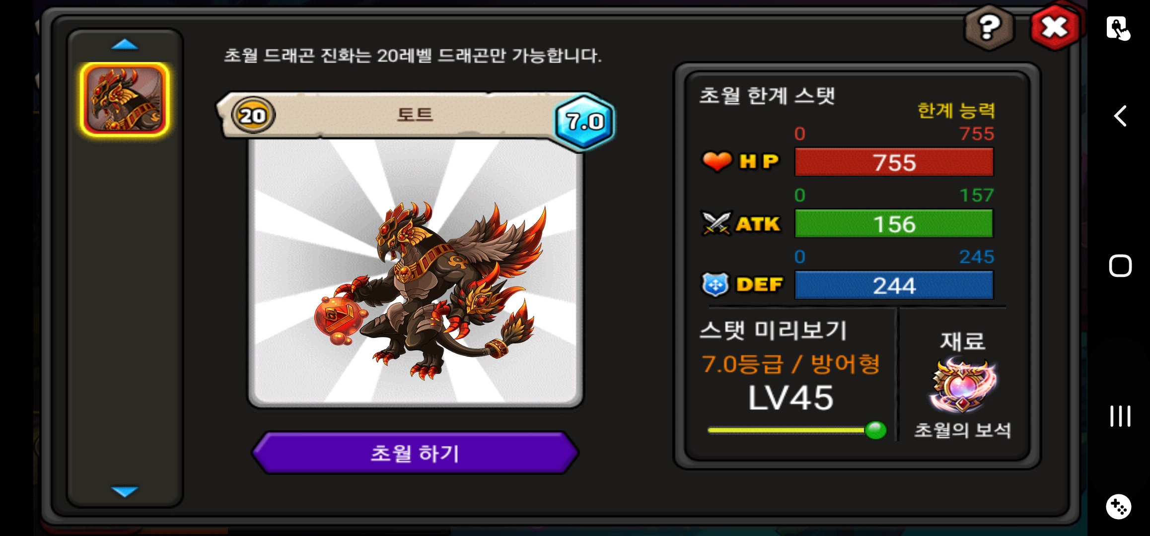Tap the 초월 하기 purple button

click(415, 453)
